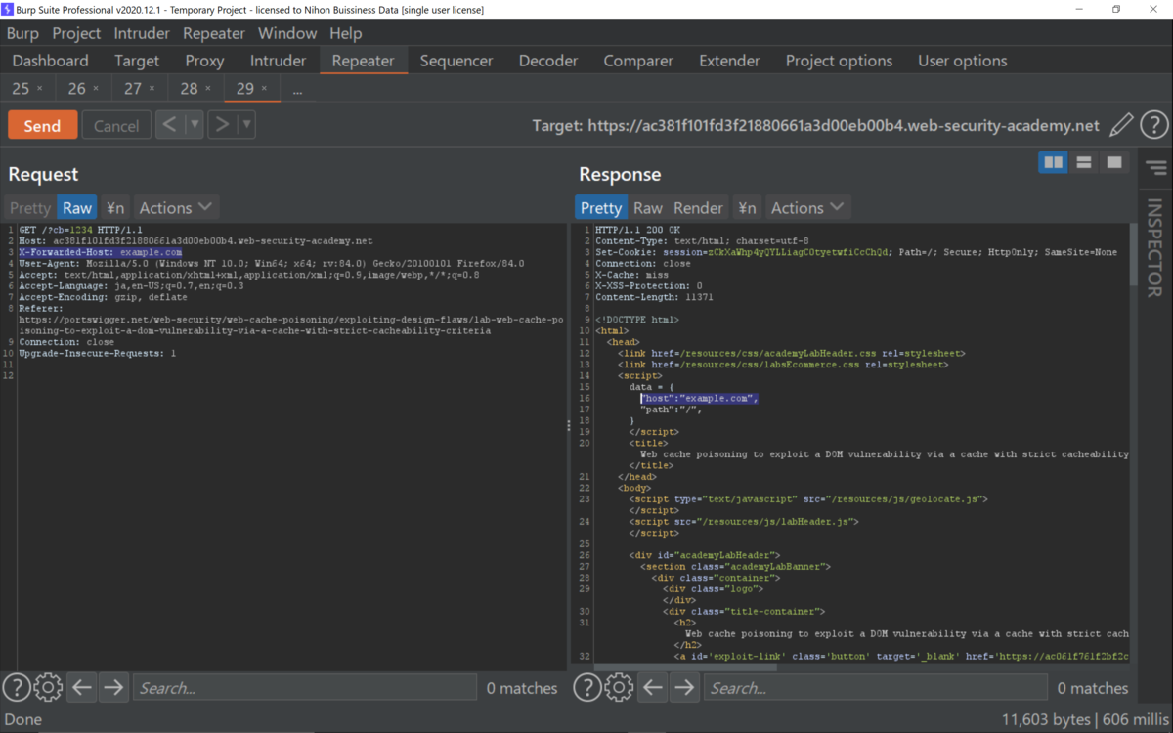
Task: Switch Request view to Raw
Action: click(77, 207)
